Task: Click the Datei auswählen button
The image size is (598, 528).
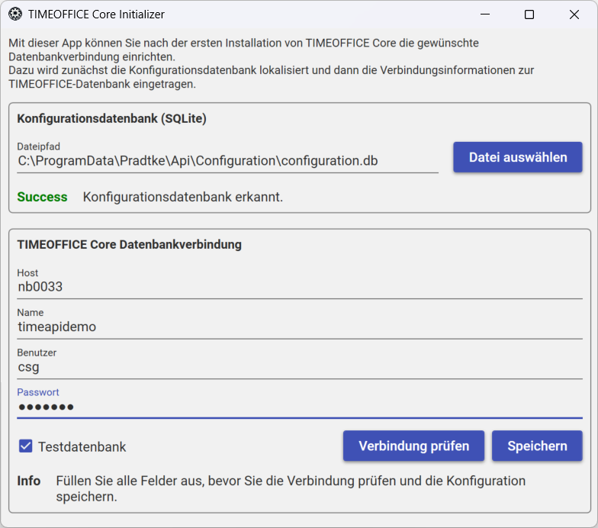Action: 517,157
